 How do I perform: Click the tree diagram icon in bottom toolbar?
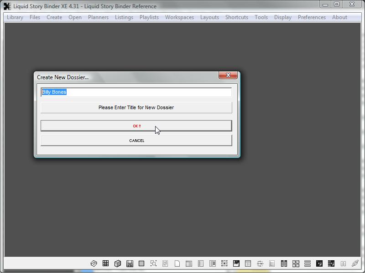[260, 263]
